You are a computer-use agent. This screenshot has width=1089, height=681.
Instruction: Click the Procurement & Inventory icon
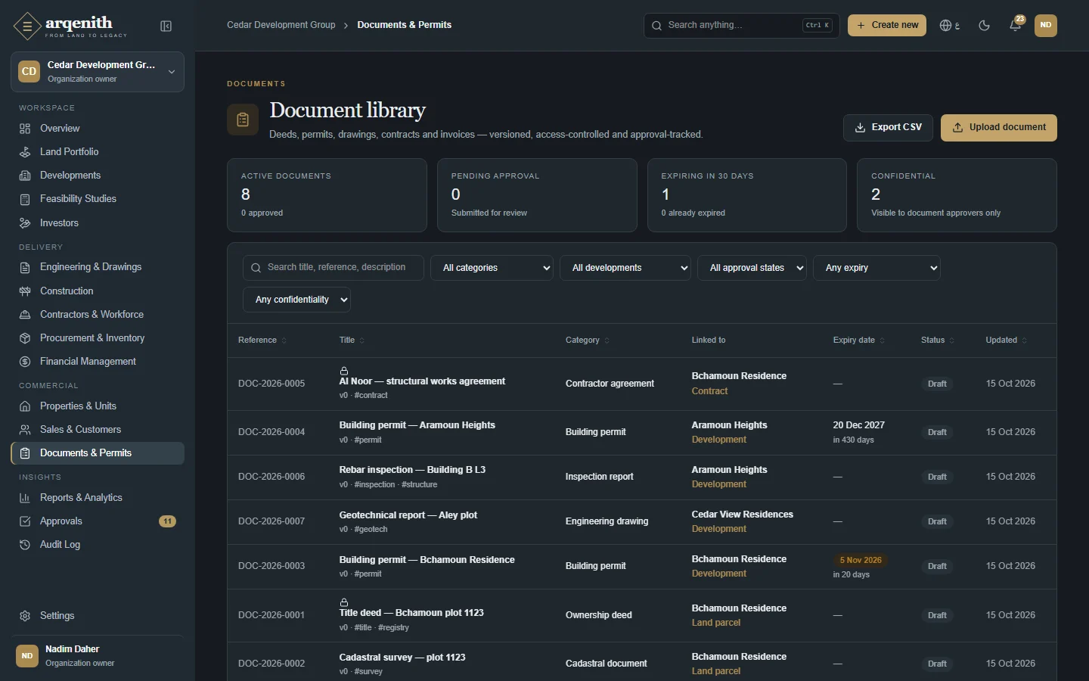(x=25, y=338)
